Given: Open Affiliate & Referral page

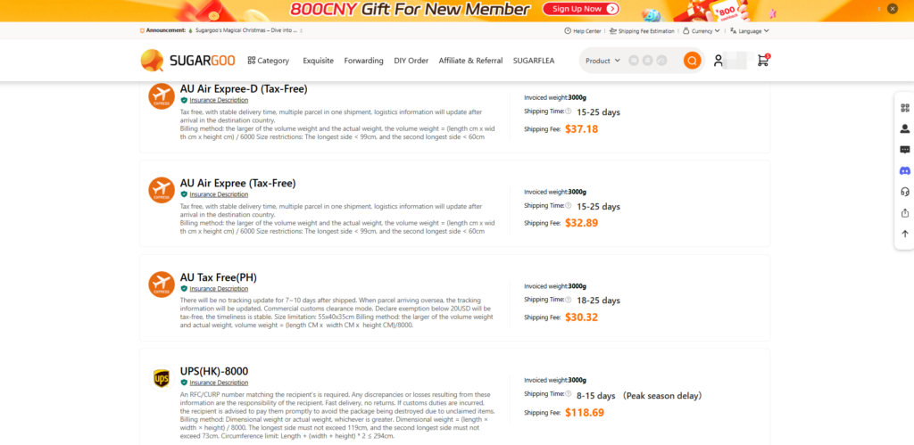Looking at the screenshot, I should coord(470,61).
